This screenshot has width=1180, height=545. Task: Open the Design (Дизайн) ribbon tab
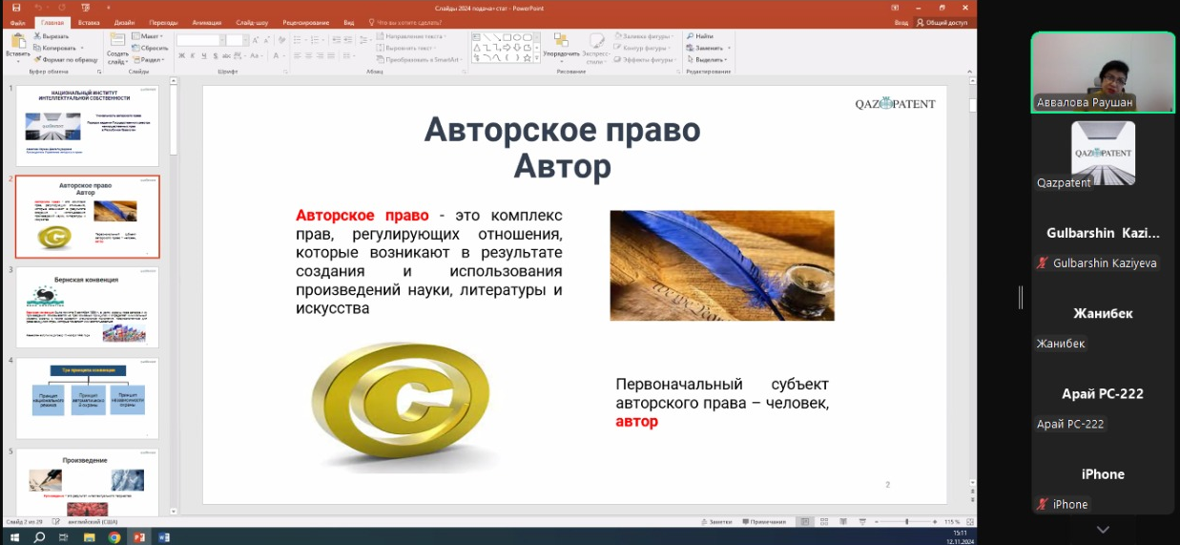[x=124, y=22]
